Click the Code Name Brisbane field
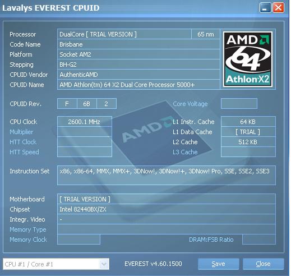Viewport: 291px width, 276px height. coord(138,44)
